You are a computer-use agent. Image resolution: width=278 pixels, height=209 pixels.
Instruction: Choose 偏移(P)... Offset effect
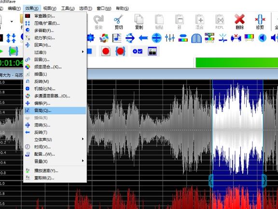(x=55, y=103)
